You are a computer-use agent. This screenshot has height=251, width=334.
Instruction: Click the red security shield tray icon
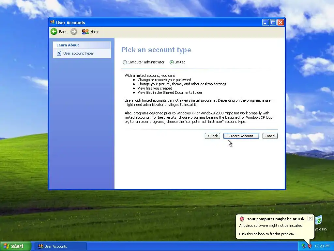[310, 246]
